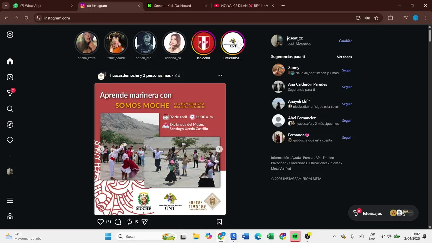The width and height of the screenshot is (432, 243).
Task: Comment on the huacasdemoche post
Action: coord(118,222)
